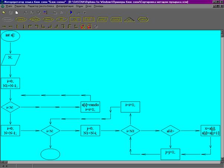Select the N; input parallelogram block
The width and height of the screenshot is (224, 168).
[10, 57]
